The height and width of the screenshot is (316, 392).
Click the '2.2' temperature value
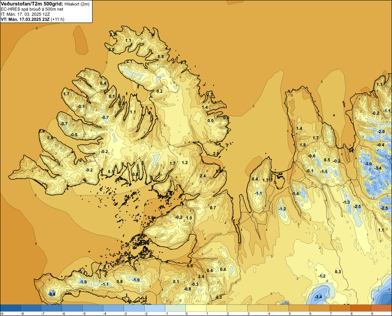click(113, 35)
